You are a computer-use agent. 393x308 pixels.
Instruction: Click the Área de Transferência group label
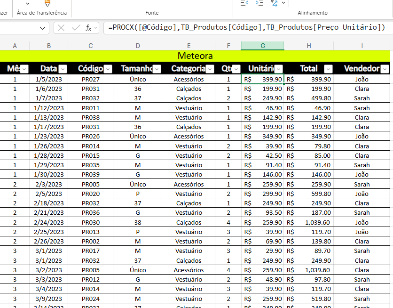click(42, 13)
